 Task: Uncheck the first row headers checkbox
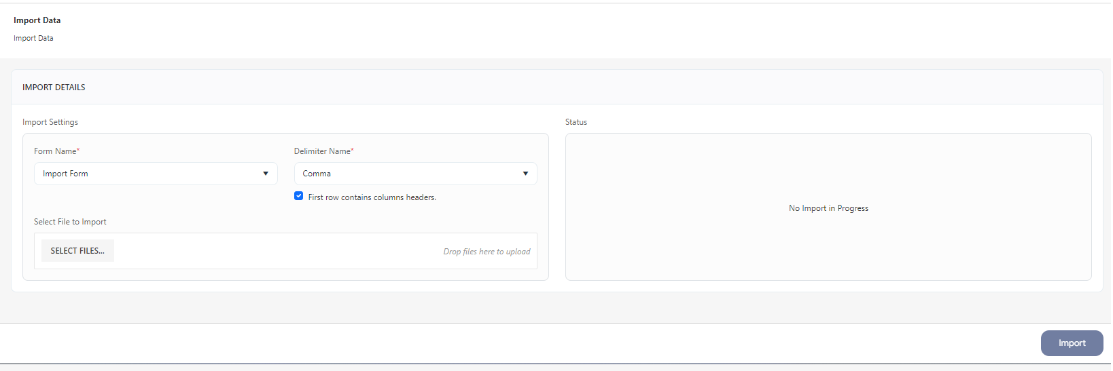[x=298, y=196]
